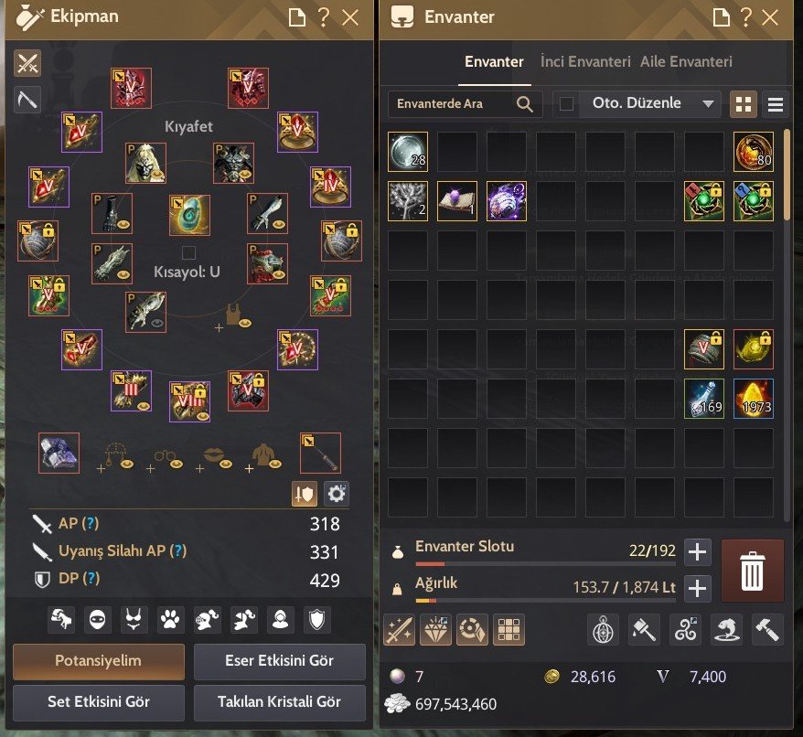Screen dimensions: 803x737
Task: Click the Set Etkisini Gör button
Action: (99, 701)
